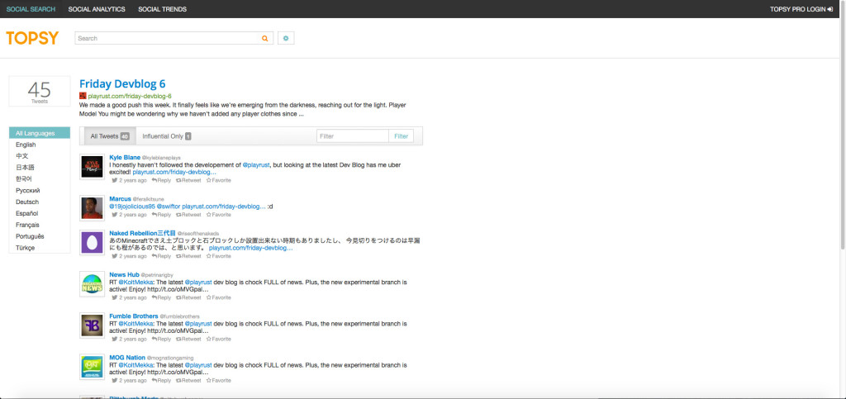Retweet Fumble Brothers' tweet
Screen dimensions: 846x399
click(x=188, y=340)
